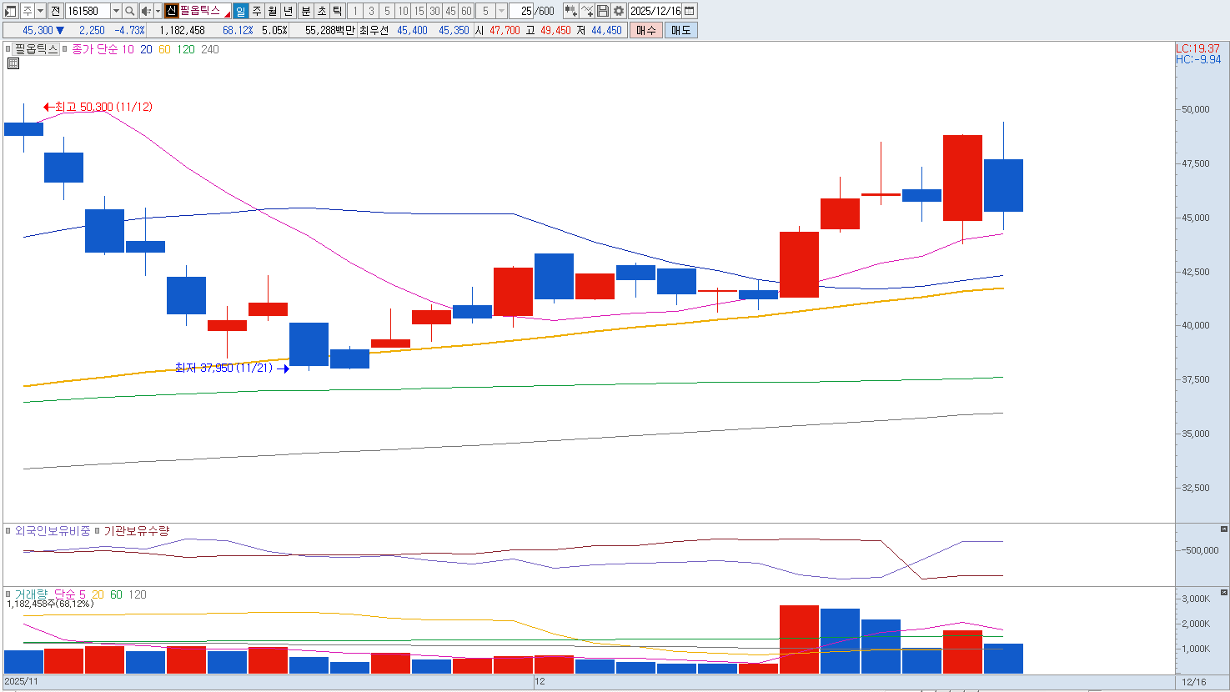This screenshot has width=1230, height=692.
Task: Click the add candlestick indicator icon
Action: 570,11
